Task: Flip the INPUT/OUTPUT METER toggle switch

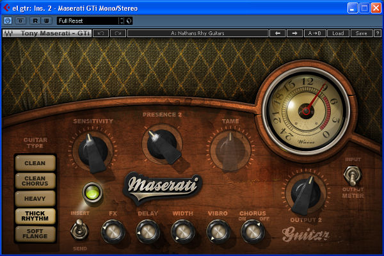Action: [353, 175]
